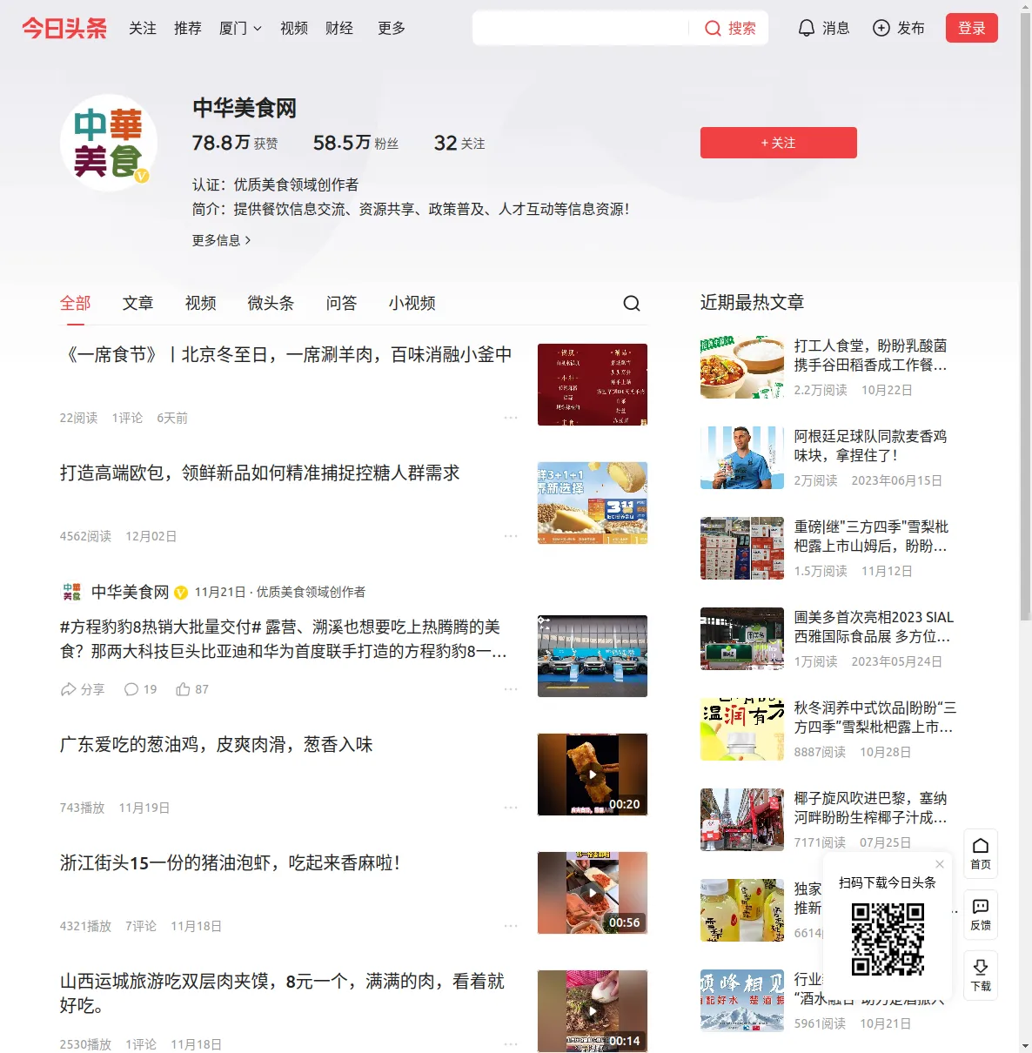Select the 全部 tab
Image resolution: width=1032 pixels, height=1053 pixels.
point(76,303)
